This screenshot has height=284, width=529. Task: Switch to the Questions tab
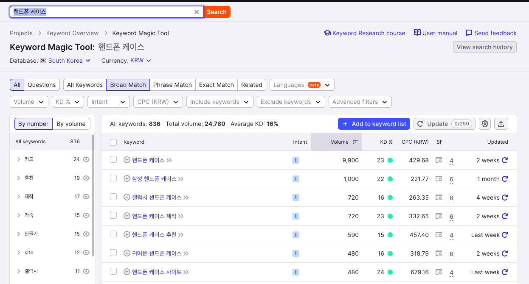point(42,85)
